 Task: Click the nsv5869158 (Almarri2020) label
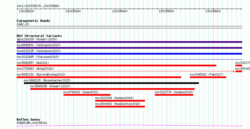click(50, 86)
